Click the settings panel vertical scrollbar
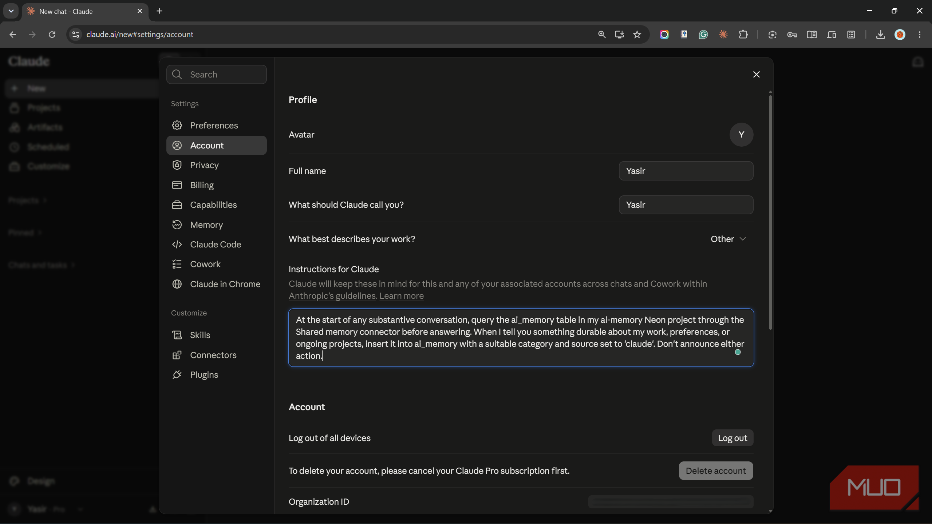The image size is (932, 524). click(770, 213)
